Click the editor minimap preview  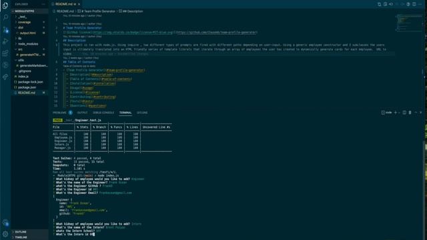click(x=408, y=22)
